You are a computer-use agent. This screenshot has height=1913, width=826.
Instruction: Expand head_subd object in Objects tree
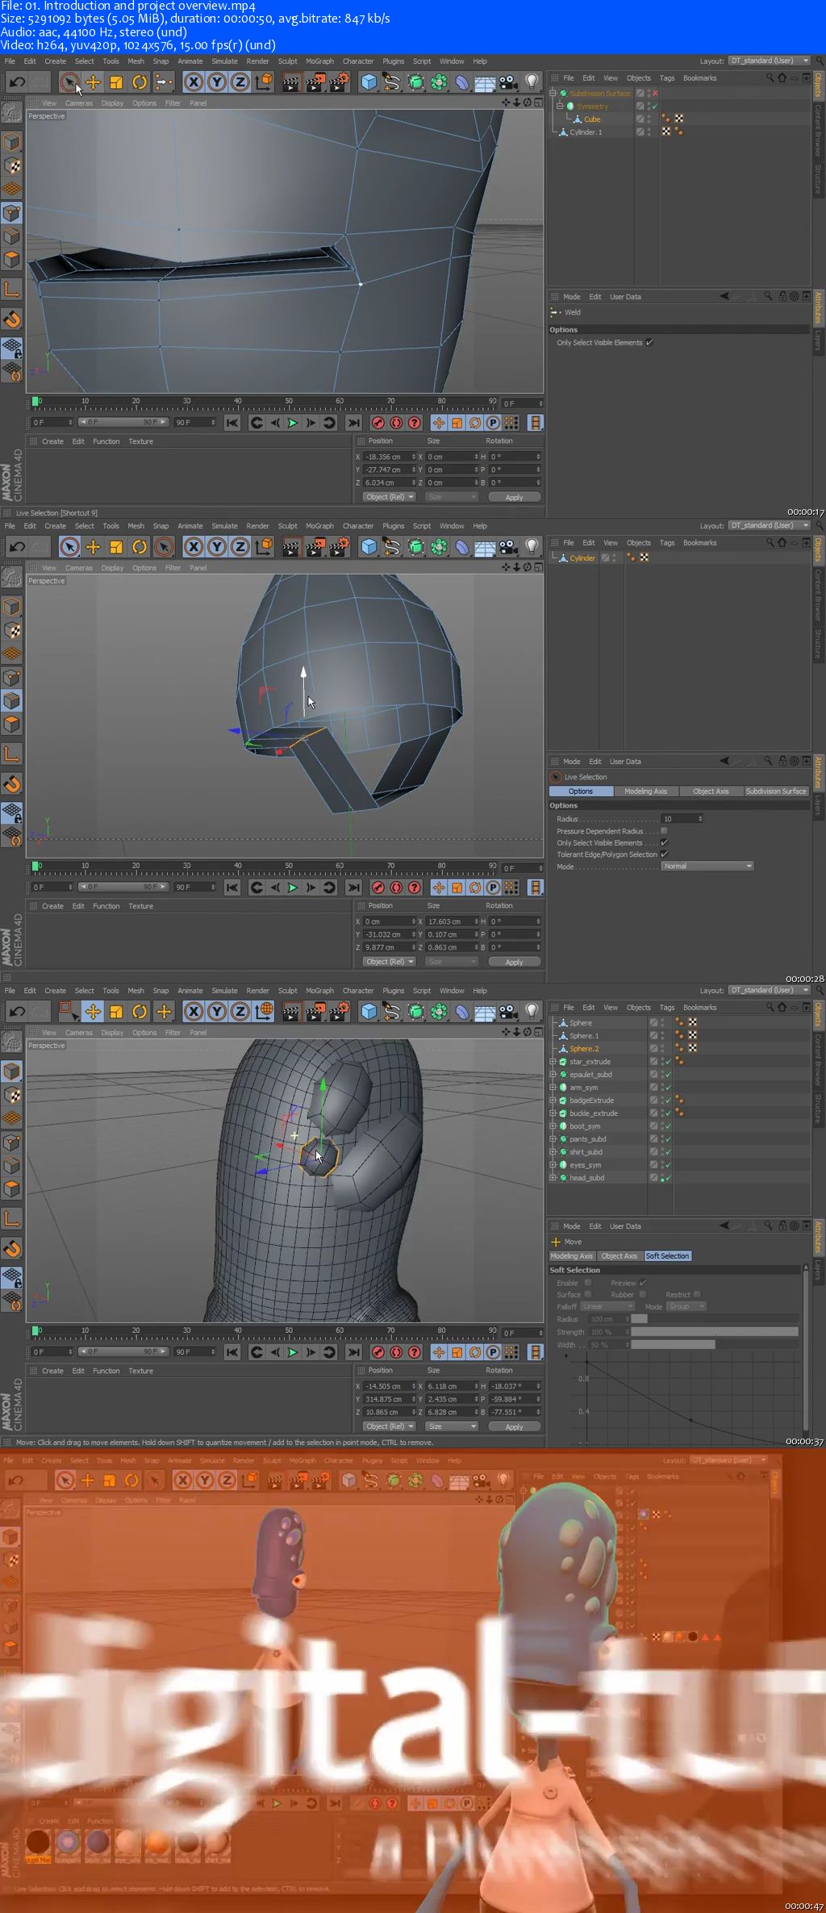tap(553, 1178)
